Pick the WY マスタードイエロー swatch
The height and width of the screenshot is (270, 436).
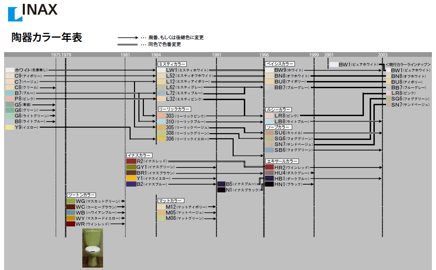click(71, 218)
